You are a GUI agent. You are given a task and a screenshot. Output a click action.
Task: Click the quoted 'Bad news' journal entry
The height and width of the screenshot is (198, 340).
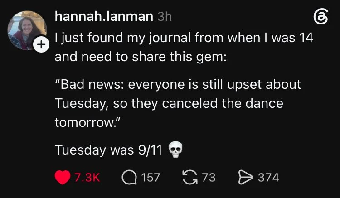point(178,103)
